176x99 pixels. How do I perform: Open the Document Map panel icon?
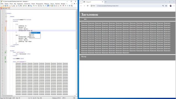[x=52, y=6]
